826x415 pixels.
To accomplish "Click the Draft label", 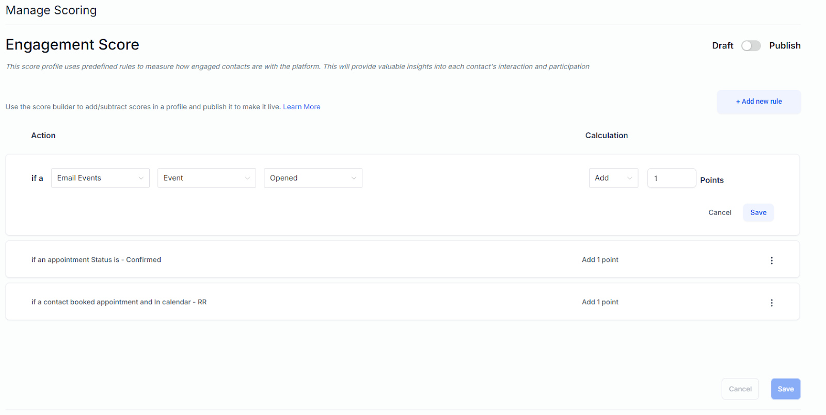I will coord(722,45).
